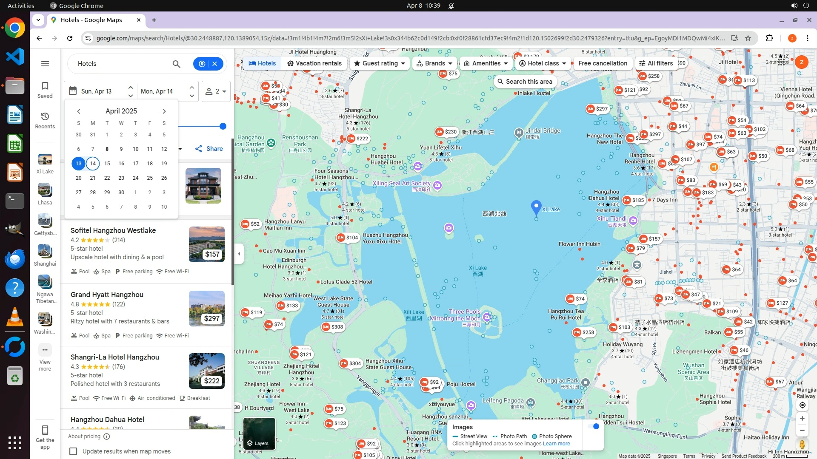Image resolution: width=817 pixels, height=459 pixels.
Task: Collapse the side panel arrow
Action: point(239,254)
